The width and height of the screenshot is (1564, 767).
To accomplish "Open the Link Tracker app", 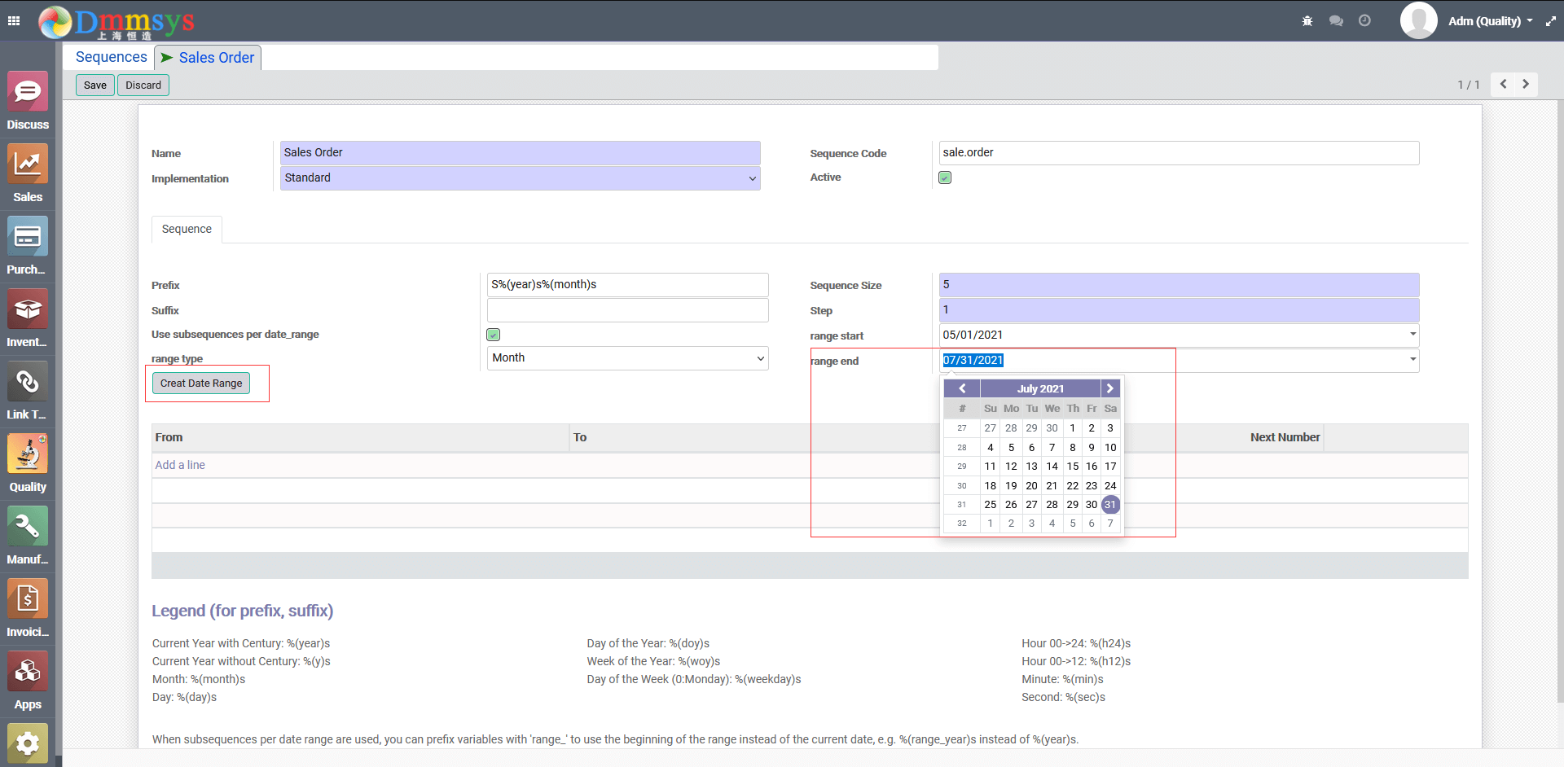I will point(28,391).
